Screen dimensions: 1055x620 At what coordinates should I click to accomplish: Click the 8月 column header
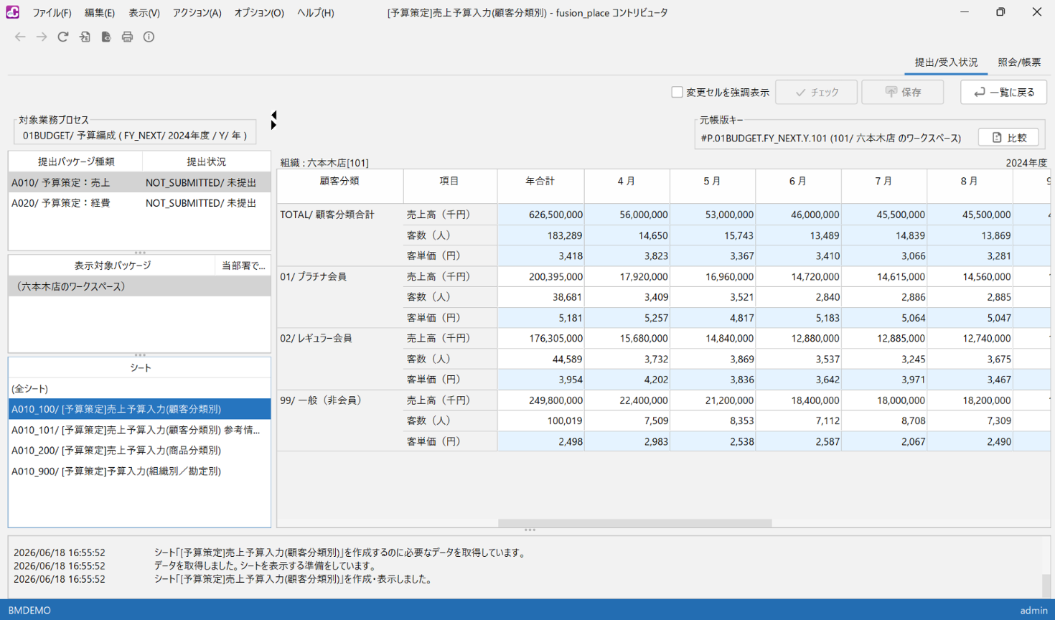(x=970, y=186)
